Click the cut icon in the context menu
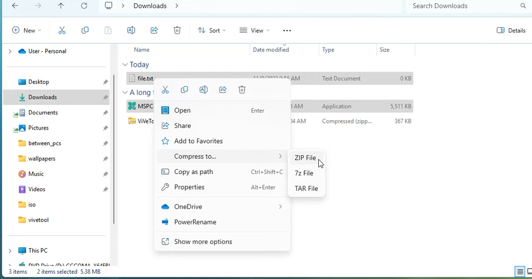This screenshot has height=279, width=532. tap(165, 90)
